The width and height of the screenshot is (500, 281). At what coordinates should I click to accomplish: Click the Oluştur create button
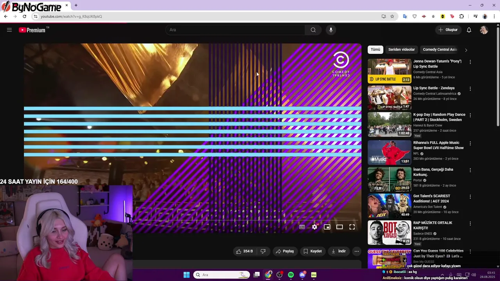tap(448, 30)
